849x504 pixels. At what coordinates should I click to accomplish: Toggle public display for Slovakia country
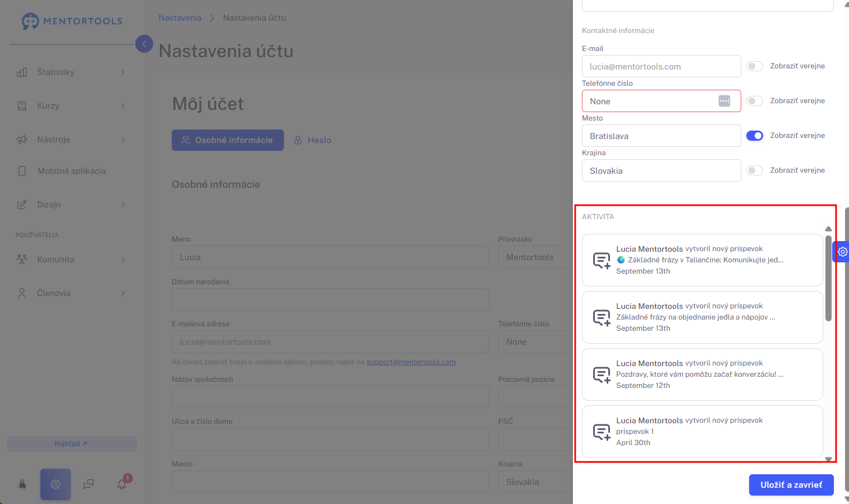[x=755, y=170]
